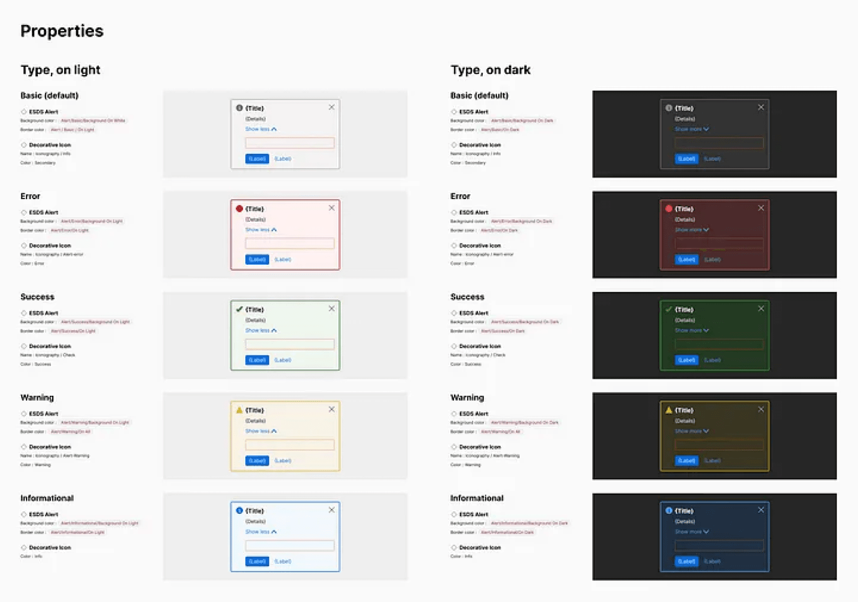Viewport: 858px width, 602px height.
Task: Dismiss the Warning alert on light background
Action: point(331,410)
